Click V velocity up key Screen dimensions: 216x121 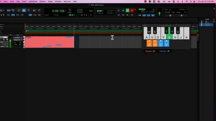(166, 43)
